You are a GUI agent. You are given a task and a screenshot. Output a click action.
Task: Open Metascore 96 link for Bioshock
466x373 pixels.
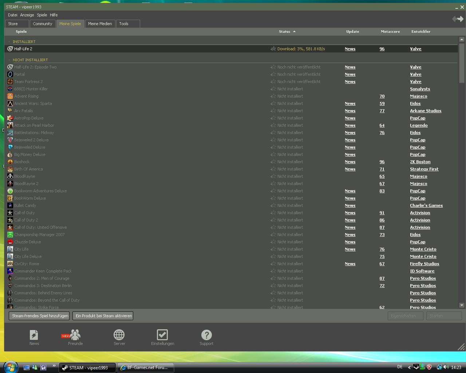382,162
